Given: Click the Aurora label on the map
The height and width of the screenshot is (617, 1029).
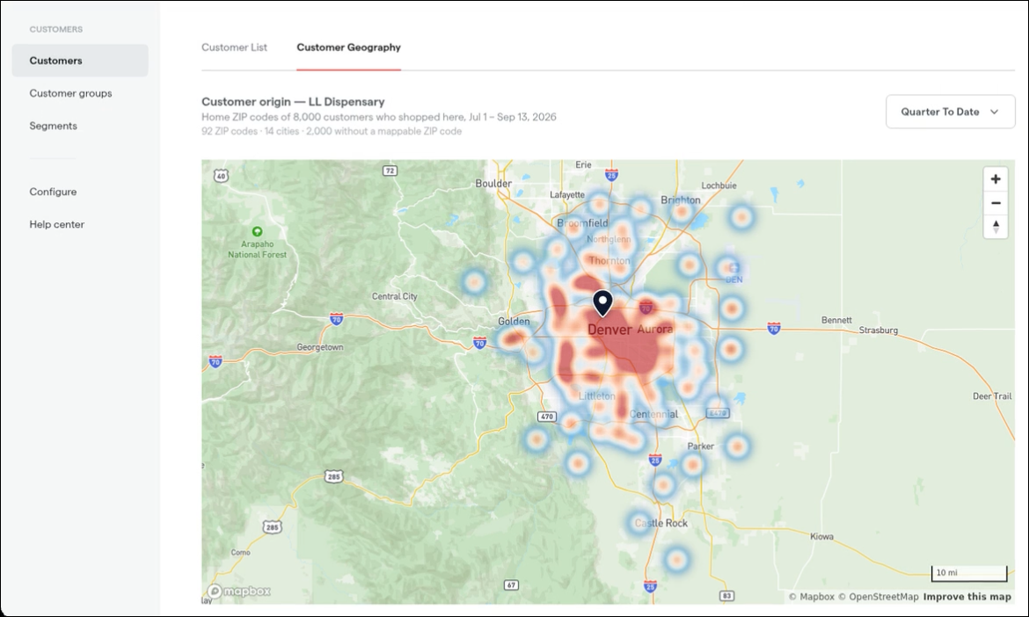Looking at the screenshot, I should pyautogui.click(x=655, y=329).
